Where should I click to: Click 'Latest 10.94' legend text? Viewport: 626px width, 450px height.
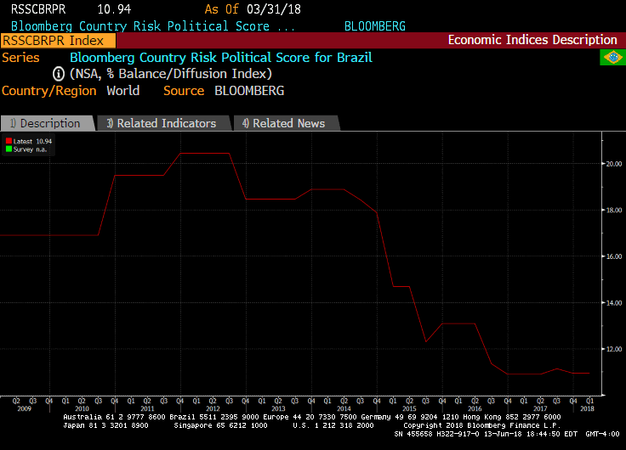click(x=32, y=141)
